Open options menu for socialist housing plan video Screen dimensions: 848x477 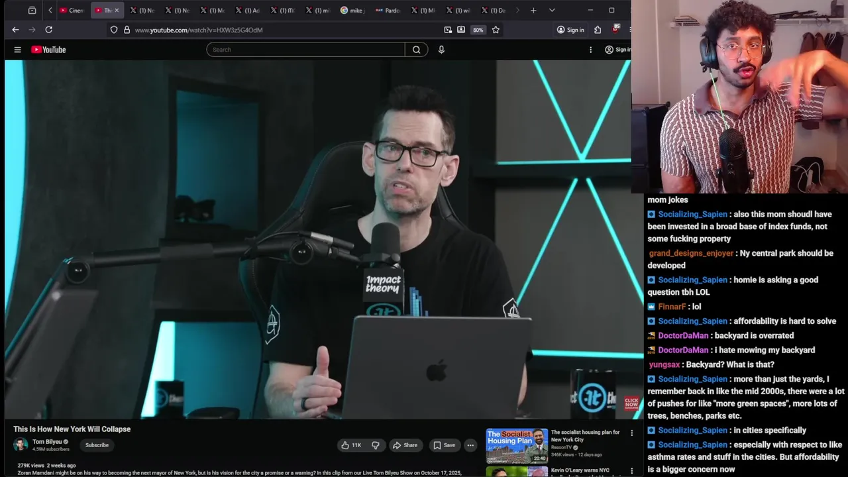click(631, 433)
